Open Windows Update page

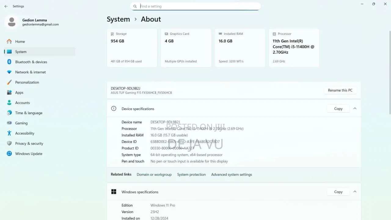tap(40, 154)
